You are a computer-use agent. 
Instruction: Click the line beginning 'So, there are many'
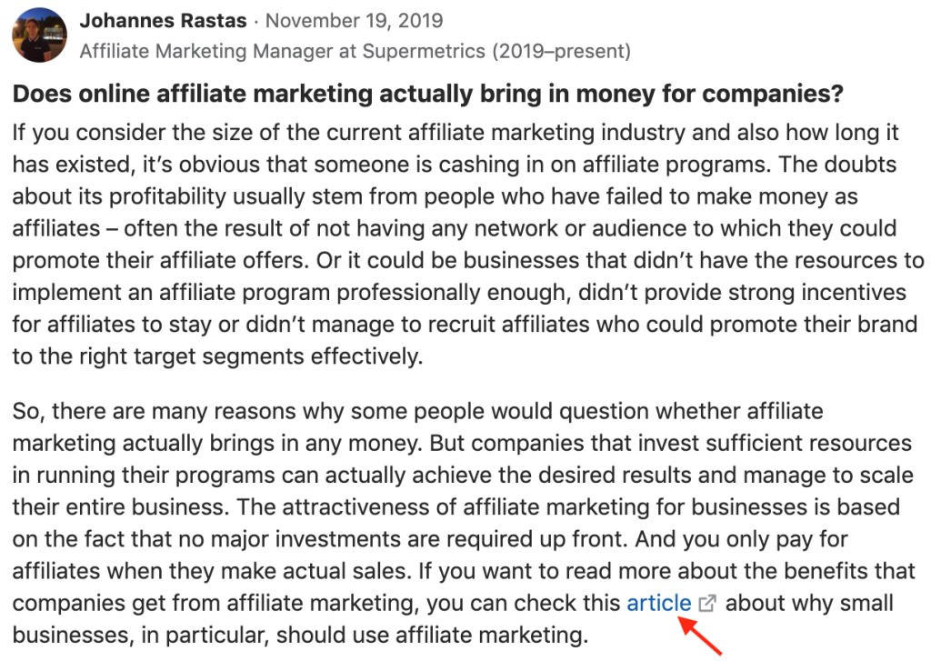click(x=418, y=411)
